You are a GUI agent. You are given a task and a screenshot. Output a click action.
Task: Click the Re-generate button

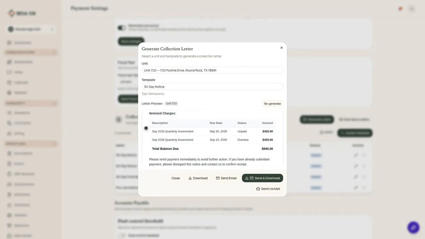point(272,104)
